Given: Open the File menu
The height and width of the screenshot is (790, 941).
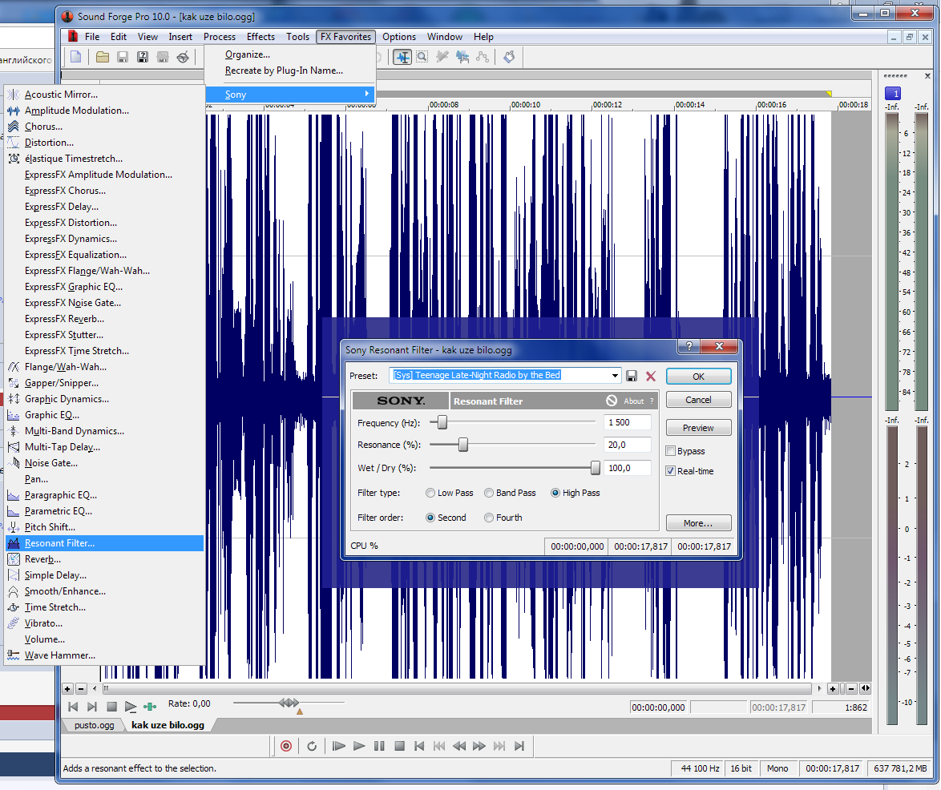Looking at the screenshot, I should 92,37.
